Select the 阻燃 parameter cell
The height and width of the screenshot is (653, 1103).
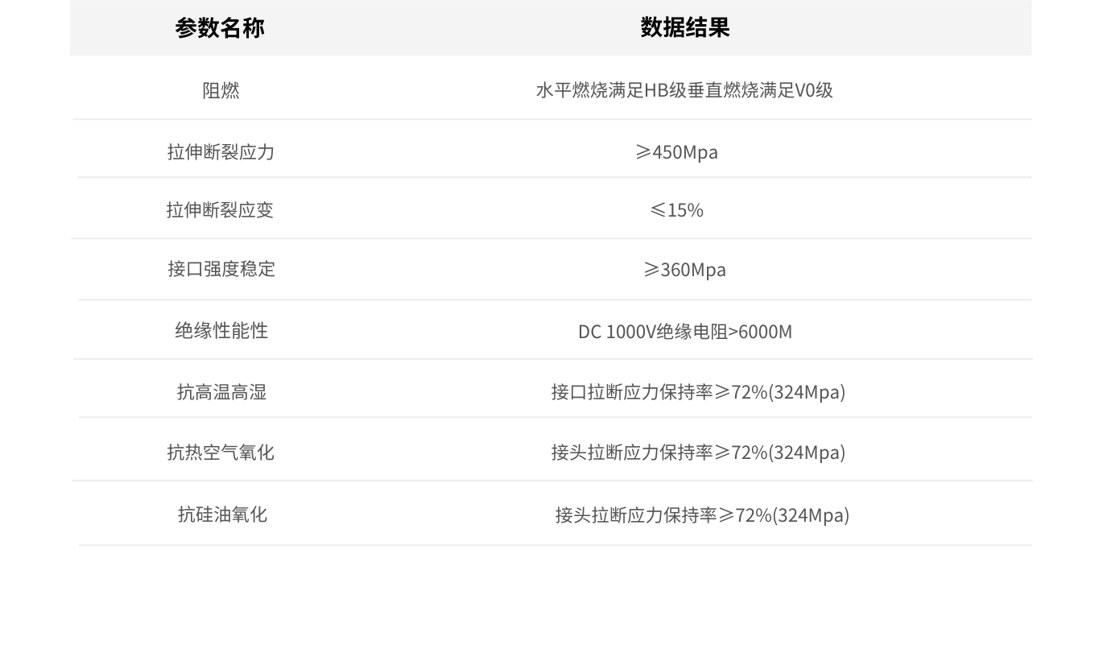221,90
